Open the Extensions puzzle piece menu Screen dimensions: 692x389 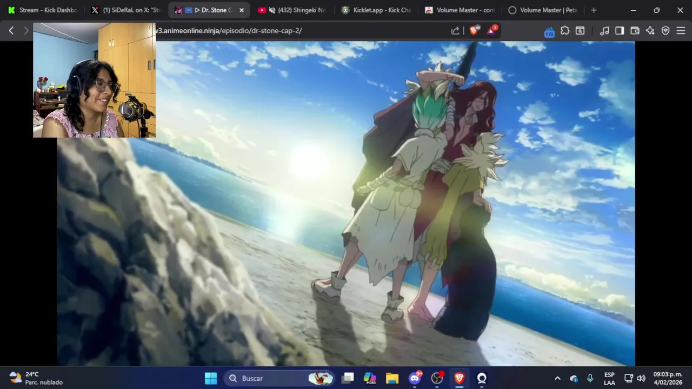click(565, 31)
